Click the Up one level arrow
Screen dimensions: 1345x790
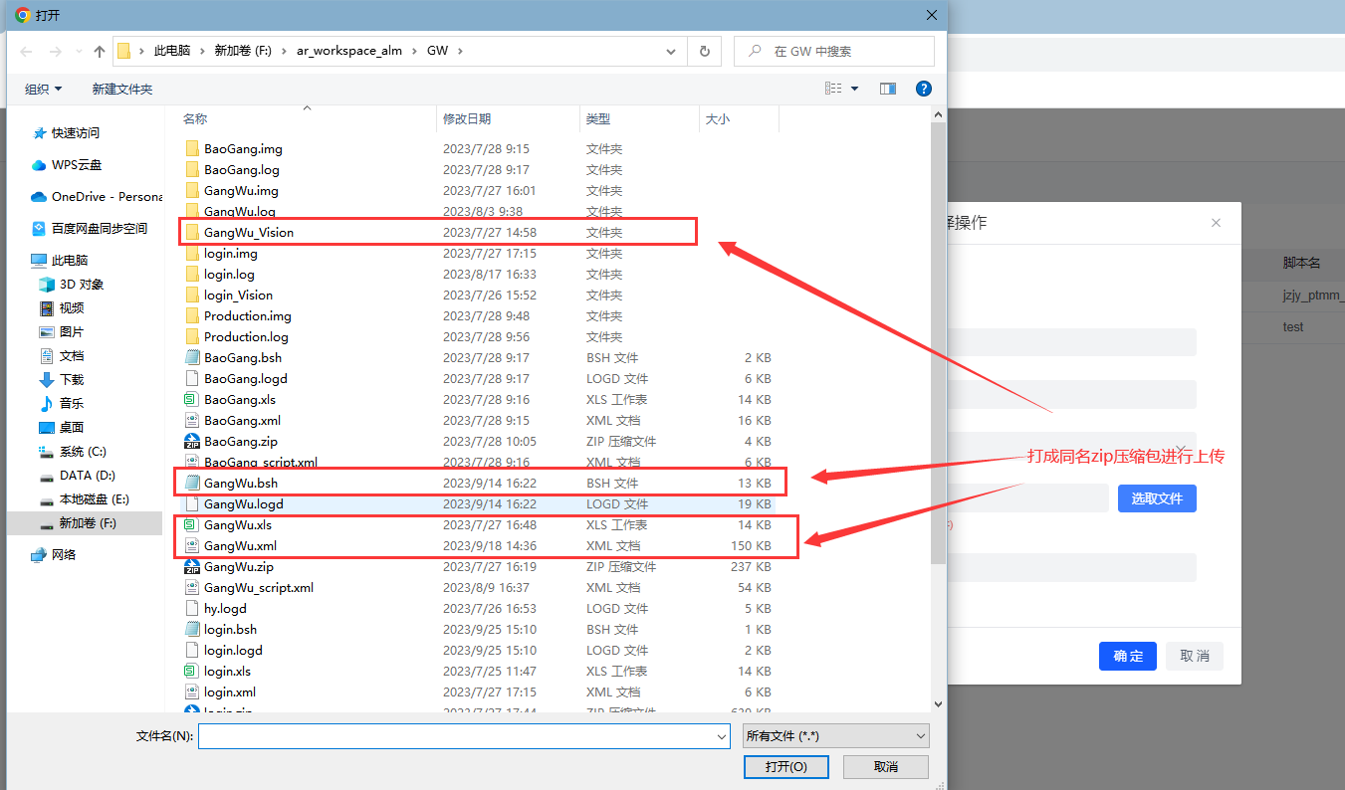pos(100,52)
